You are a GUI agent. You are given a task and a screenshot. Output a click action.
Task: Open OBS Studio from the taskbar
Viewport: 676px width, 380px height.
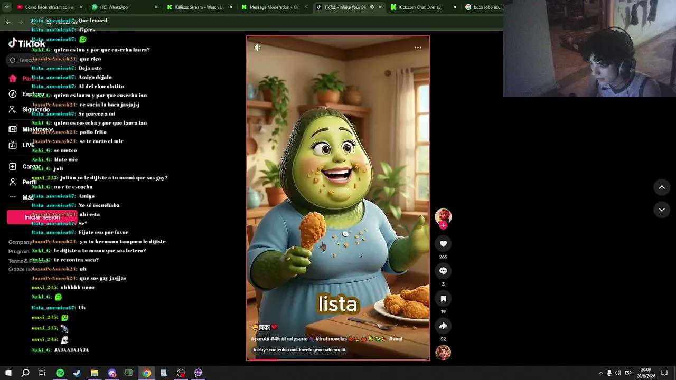(181, 373)
